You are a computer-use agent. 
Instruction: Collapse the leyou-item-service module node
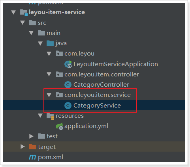coord(13,12)
